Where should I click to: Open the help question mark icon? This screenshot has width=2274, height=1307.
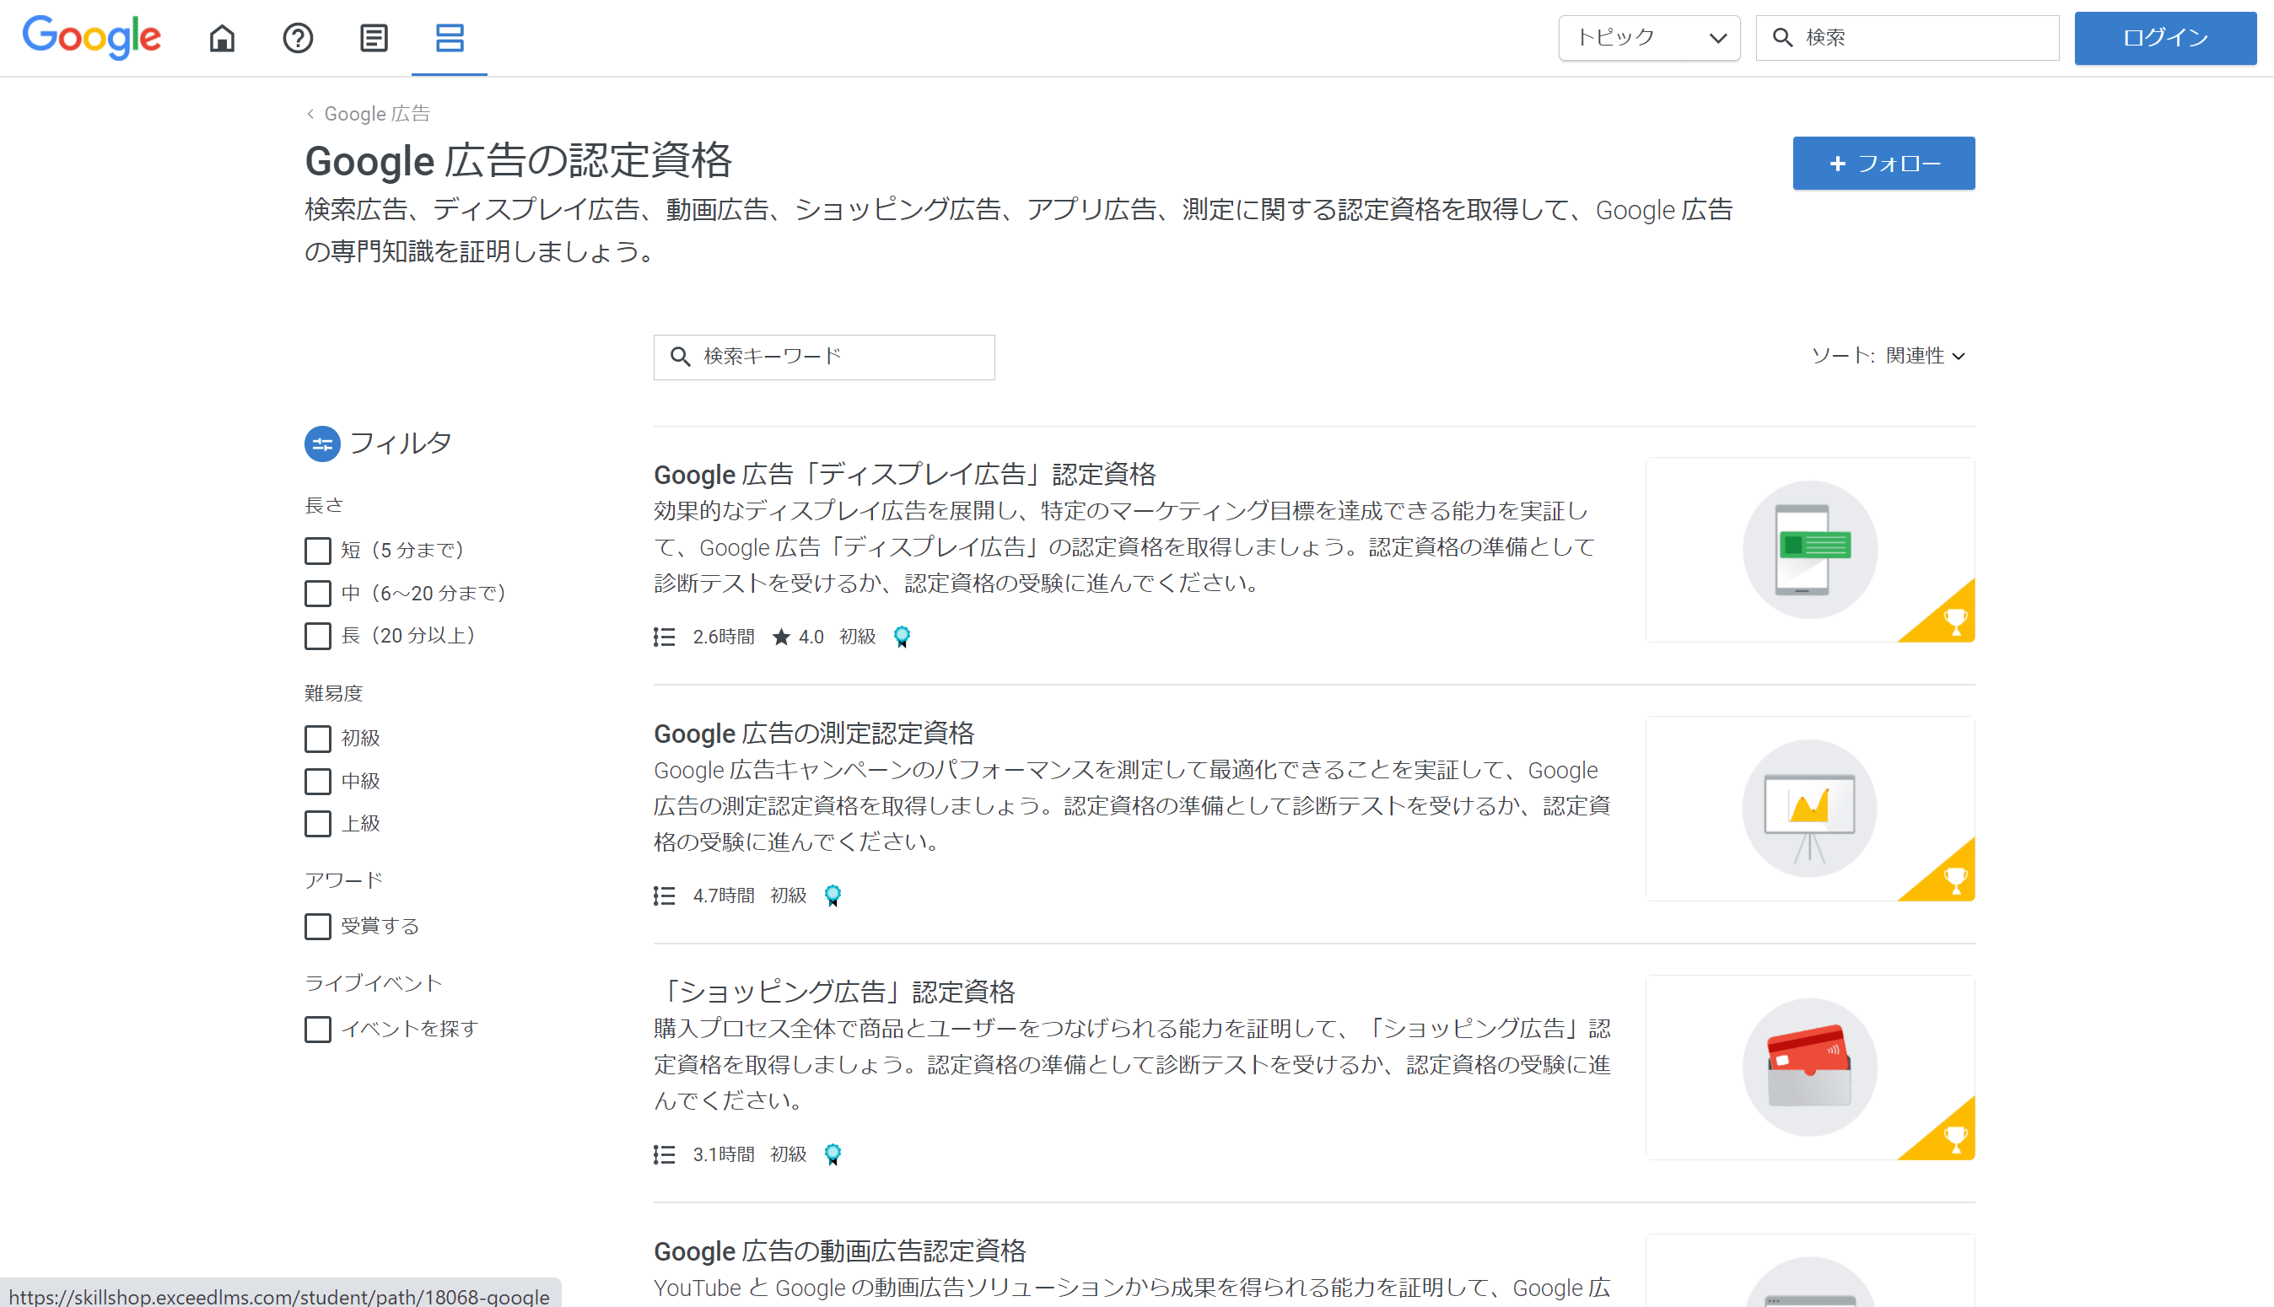pyautogui.click(x=298, y=38)
